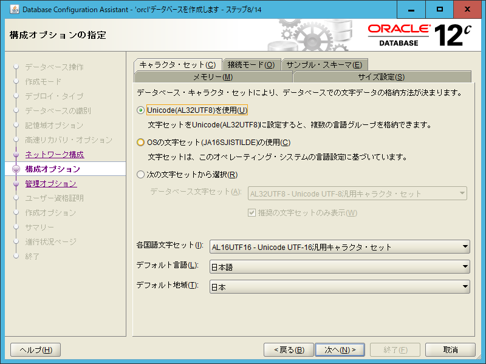This screenshot has width=486, height=364.
Task: Choose 次の文字セットから選択 radio option
Action: point(140,175)
